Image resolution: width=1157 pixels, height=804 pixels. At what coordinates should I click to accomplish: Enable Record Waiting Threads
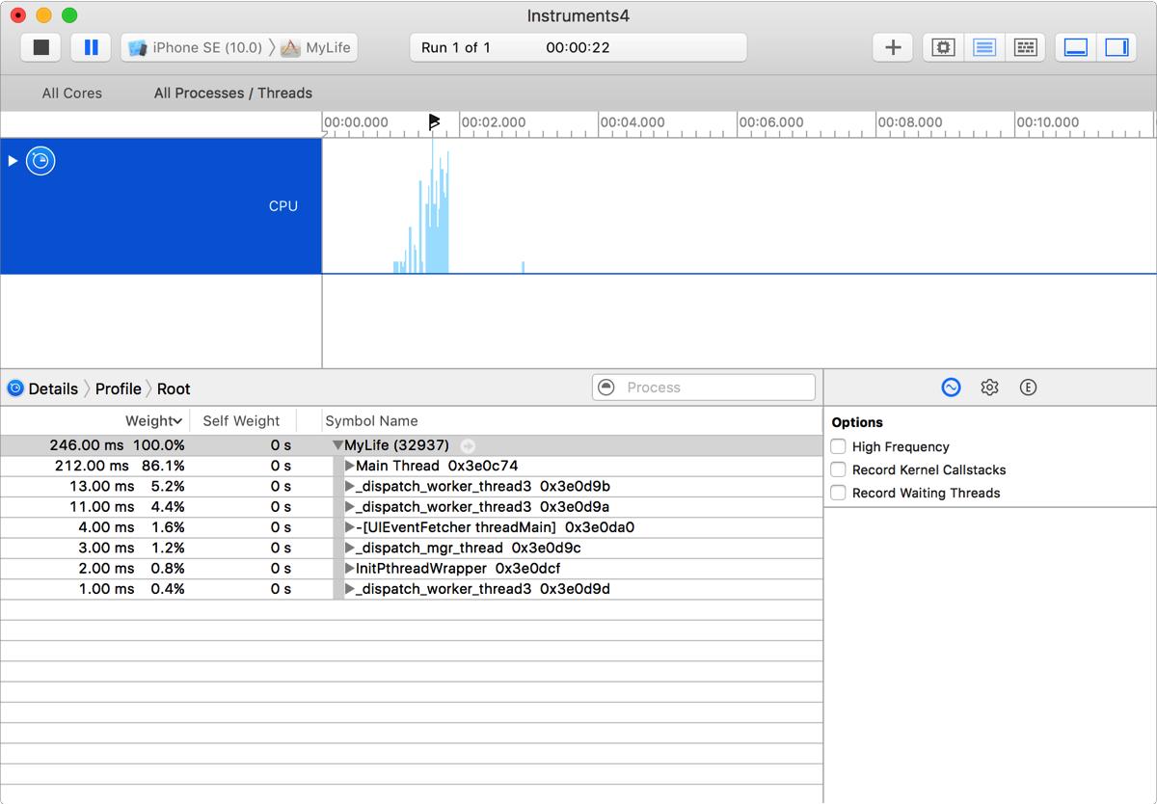tap(839, 493)
